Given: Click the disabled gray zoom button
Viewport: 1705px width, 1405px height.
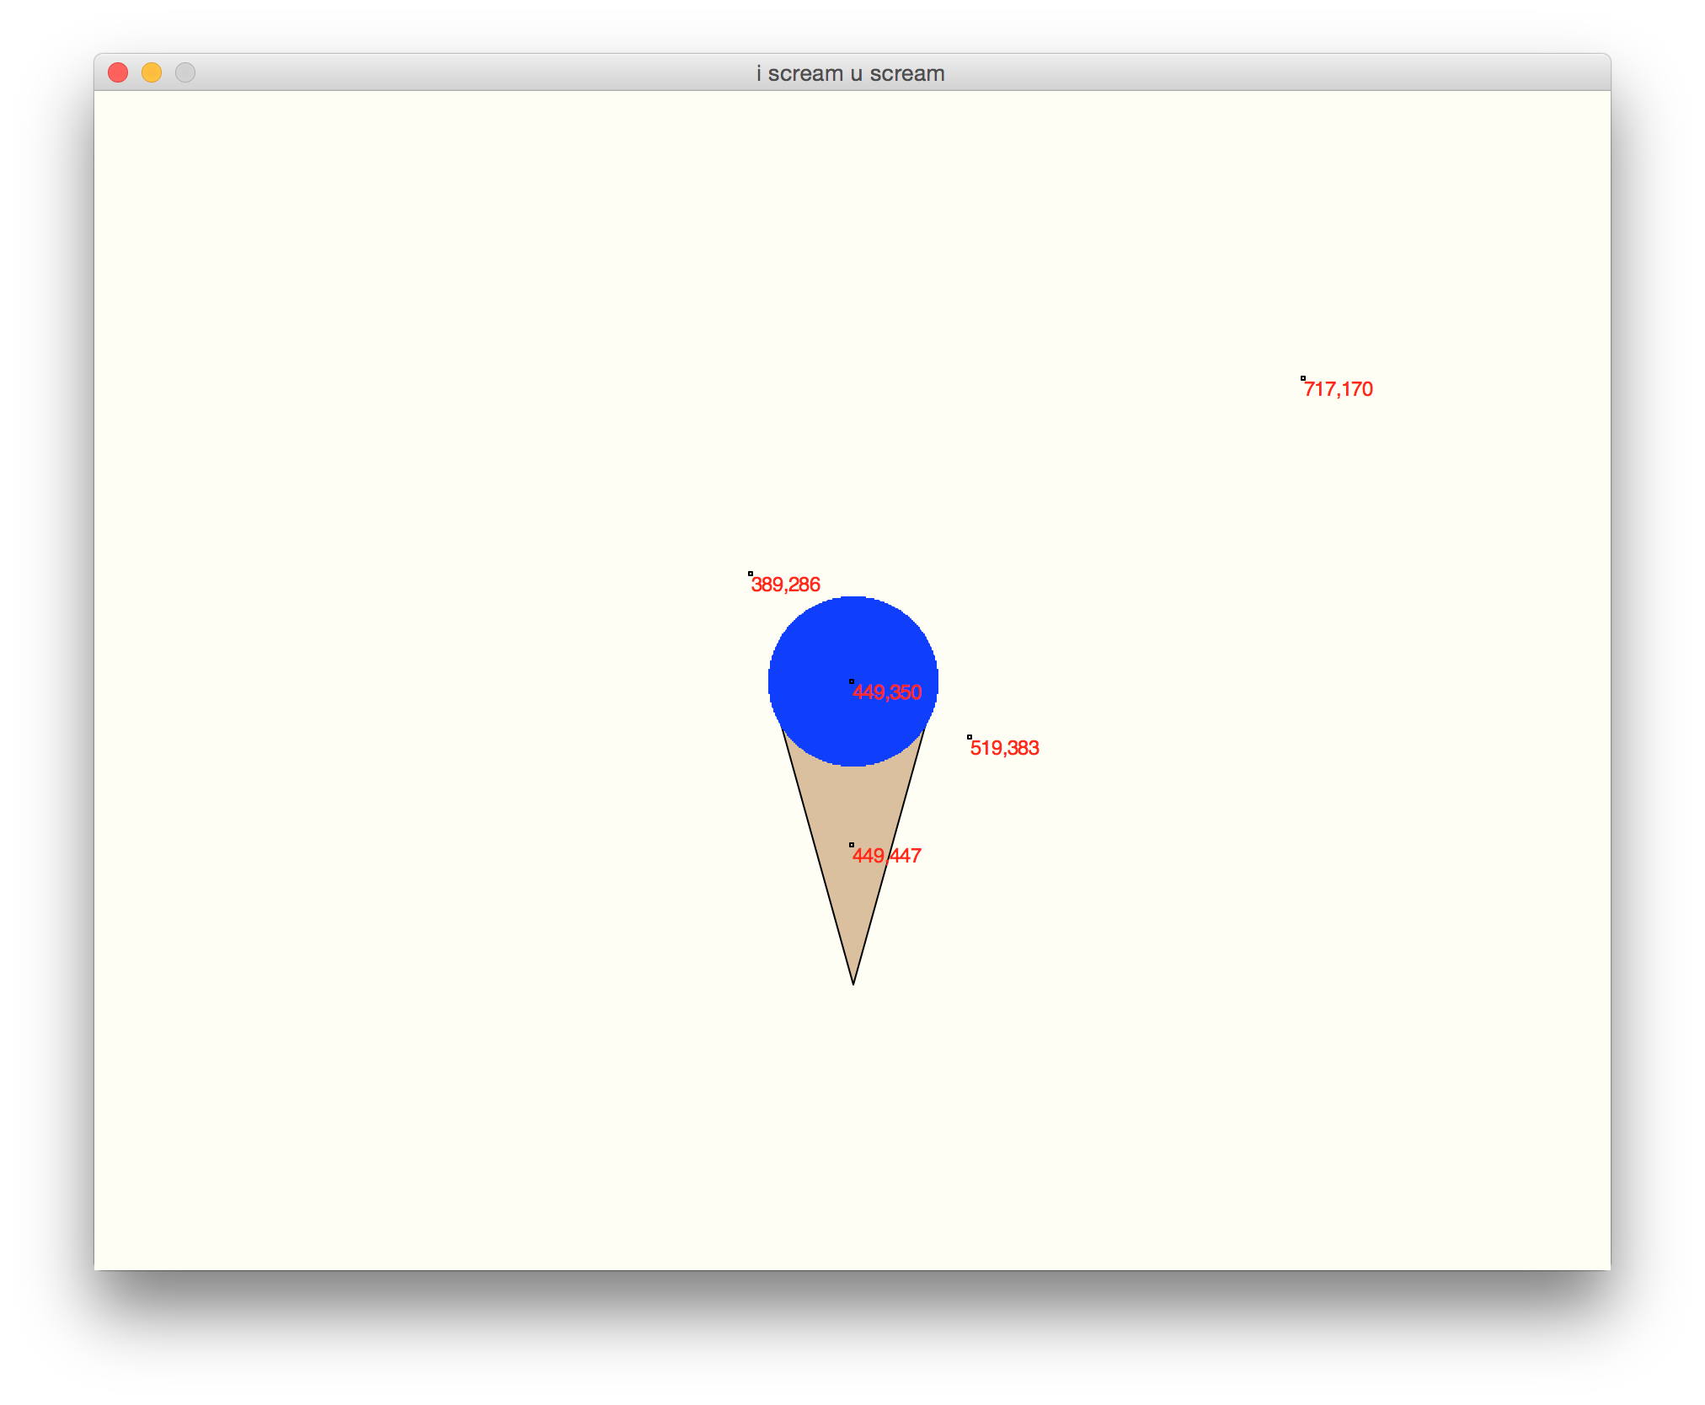Looking at the screenshot, I should coord(185,73).
